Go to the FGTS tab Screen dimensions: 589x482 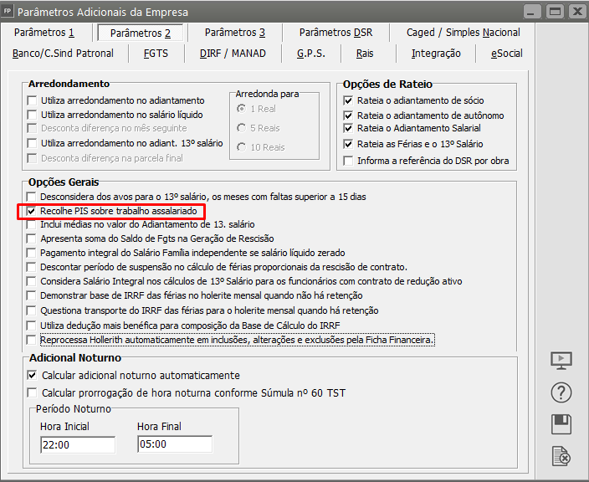tap(156, 53)
